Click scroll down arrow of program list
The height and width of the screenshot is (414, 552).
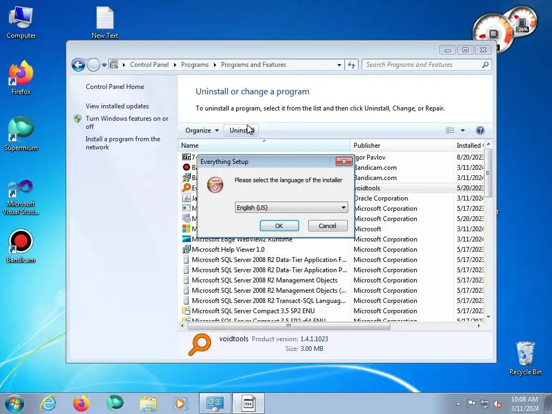[x=488, y=317]
